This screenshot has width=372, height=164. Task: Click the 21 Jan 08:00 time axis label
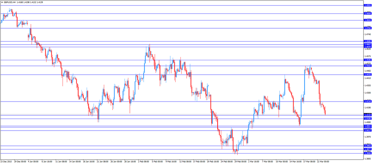pyautogui.click(x=103, y=162)
